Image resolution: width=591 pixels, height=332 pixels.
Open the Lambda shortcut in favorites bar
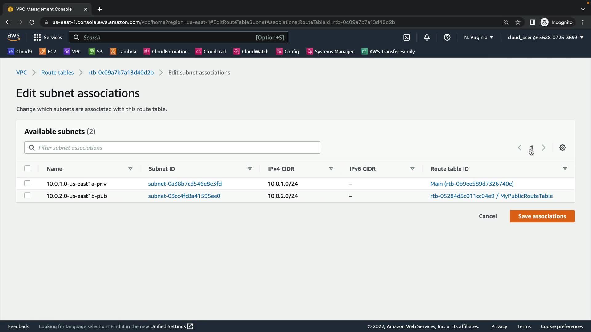(x=123, y=52)
